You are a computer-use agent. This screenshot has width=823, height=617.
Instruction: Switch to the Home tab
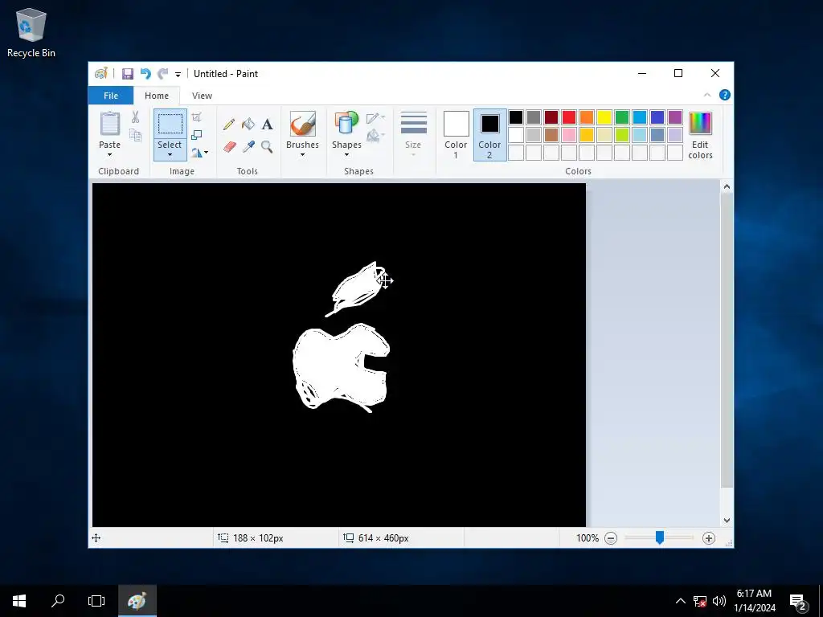157,96
